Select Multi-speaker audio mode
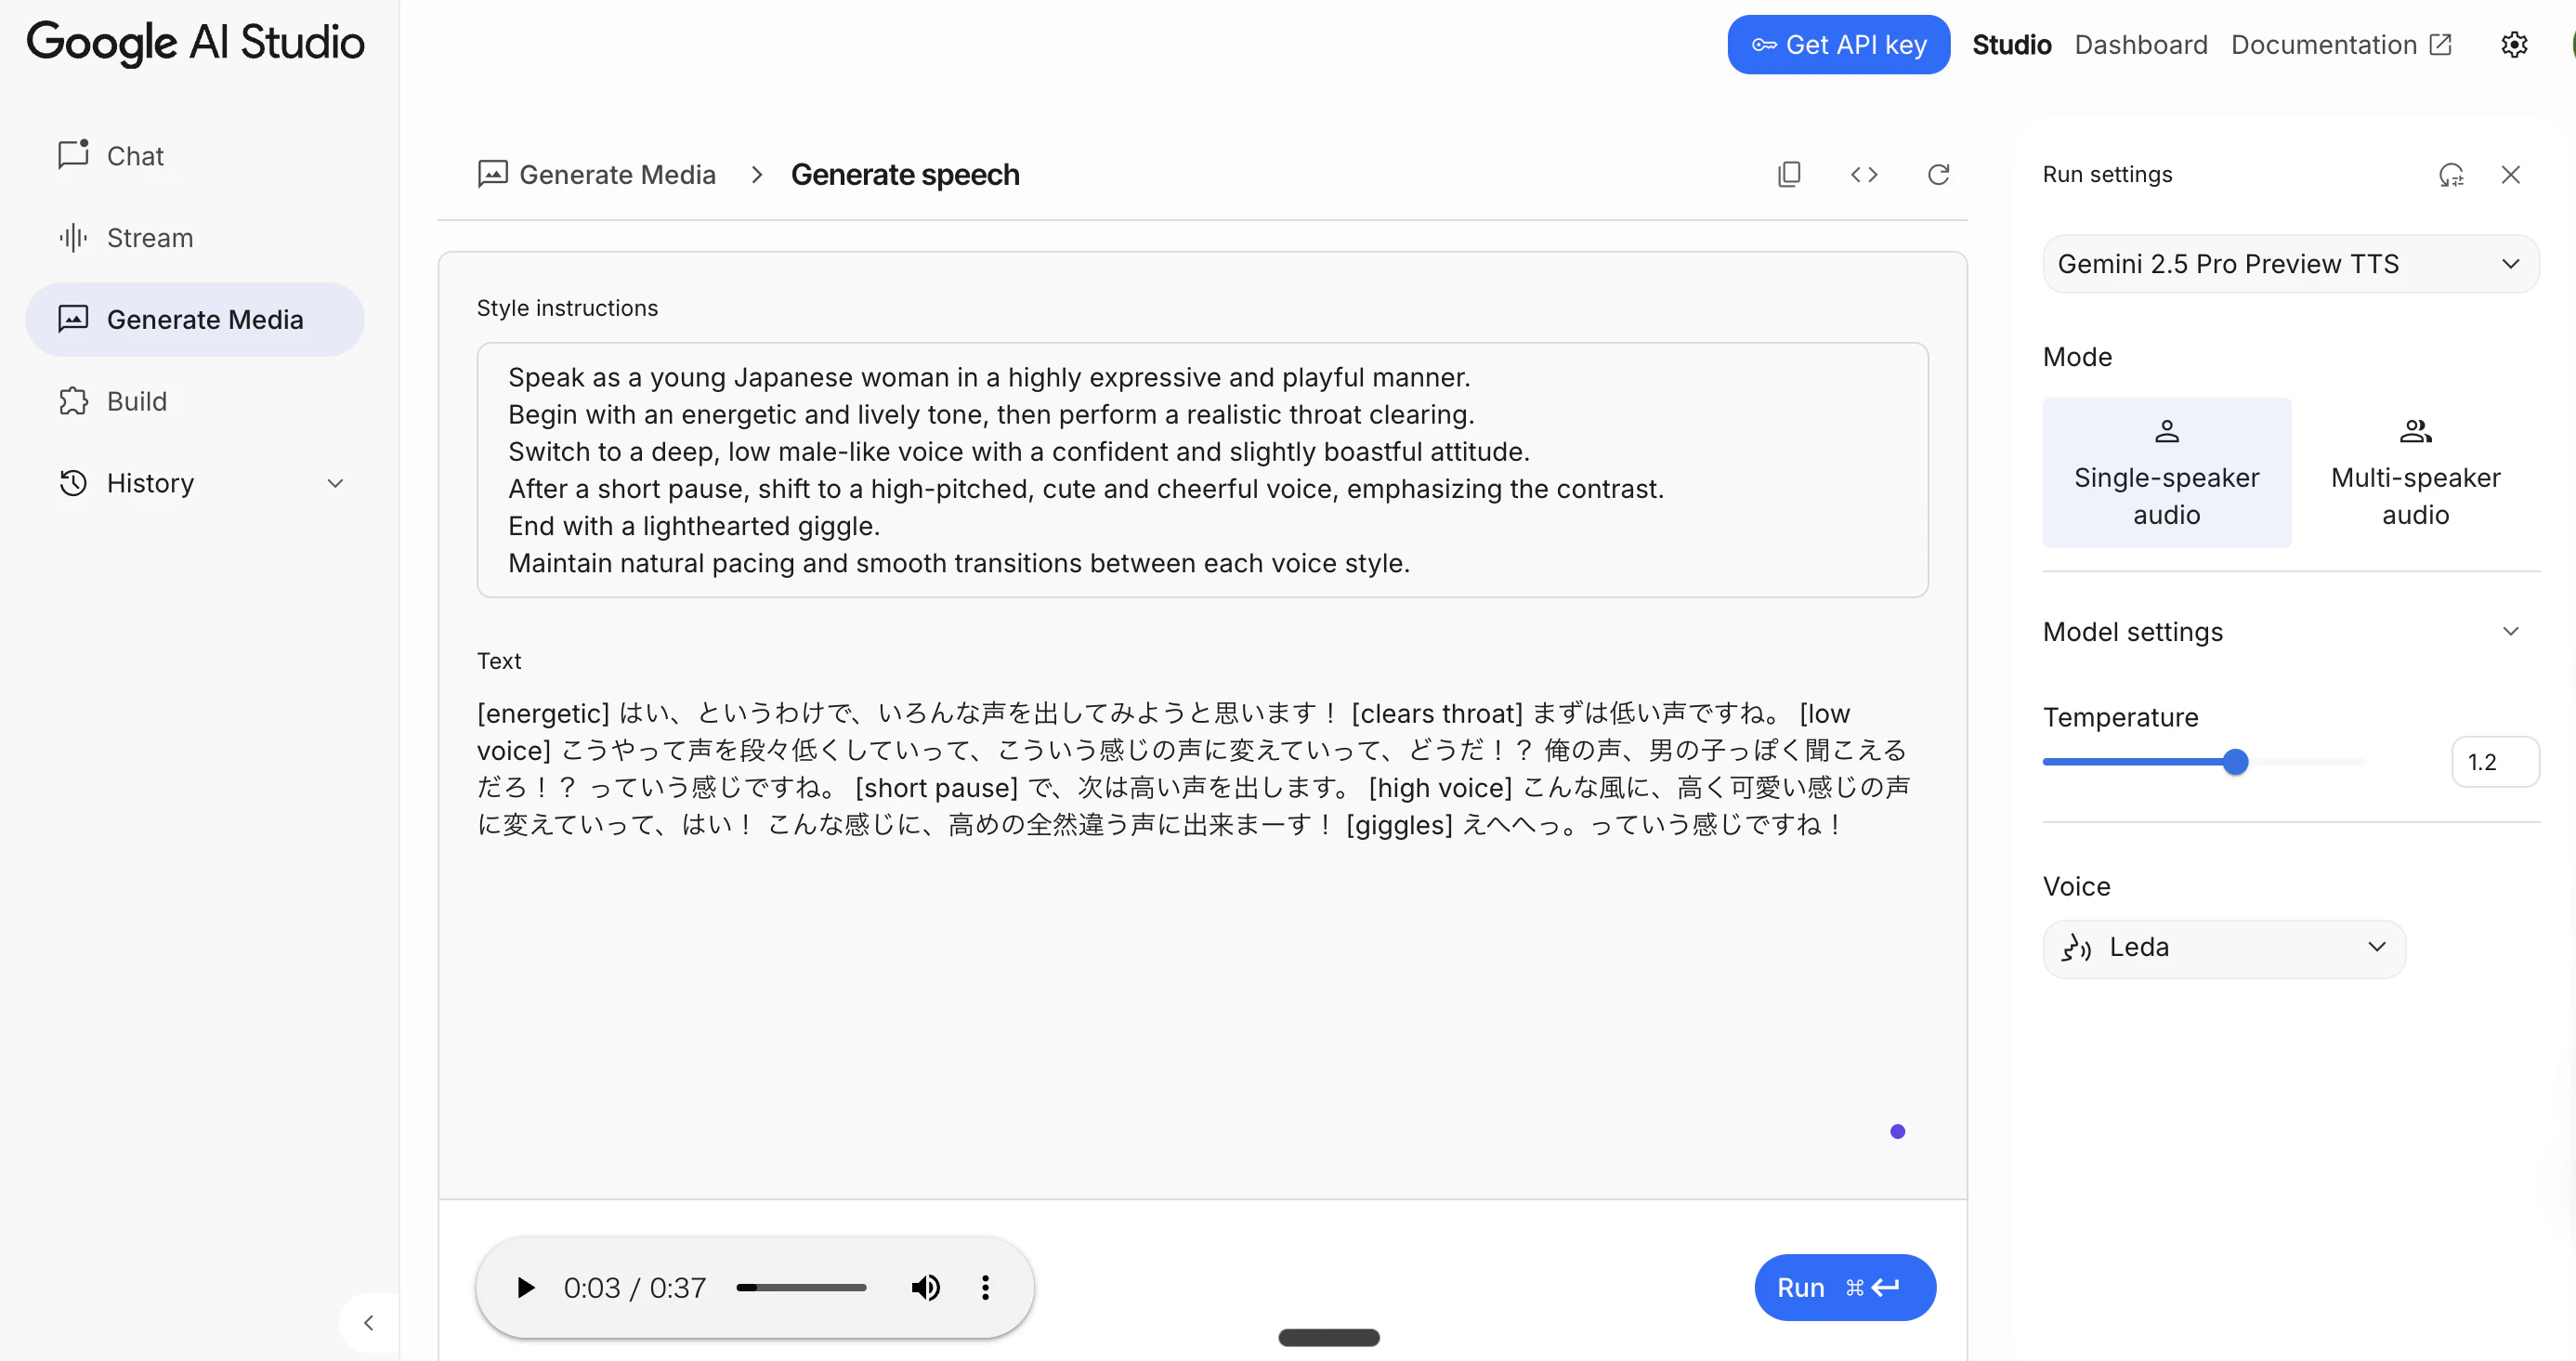 (2415, 472)
